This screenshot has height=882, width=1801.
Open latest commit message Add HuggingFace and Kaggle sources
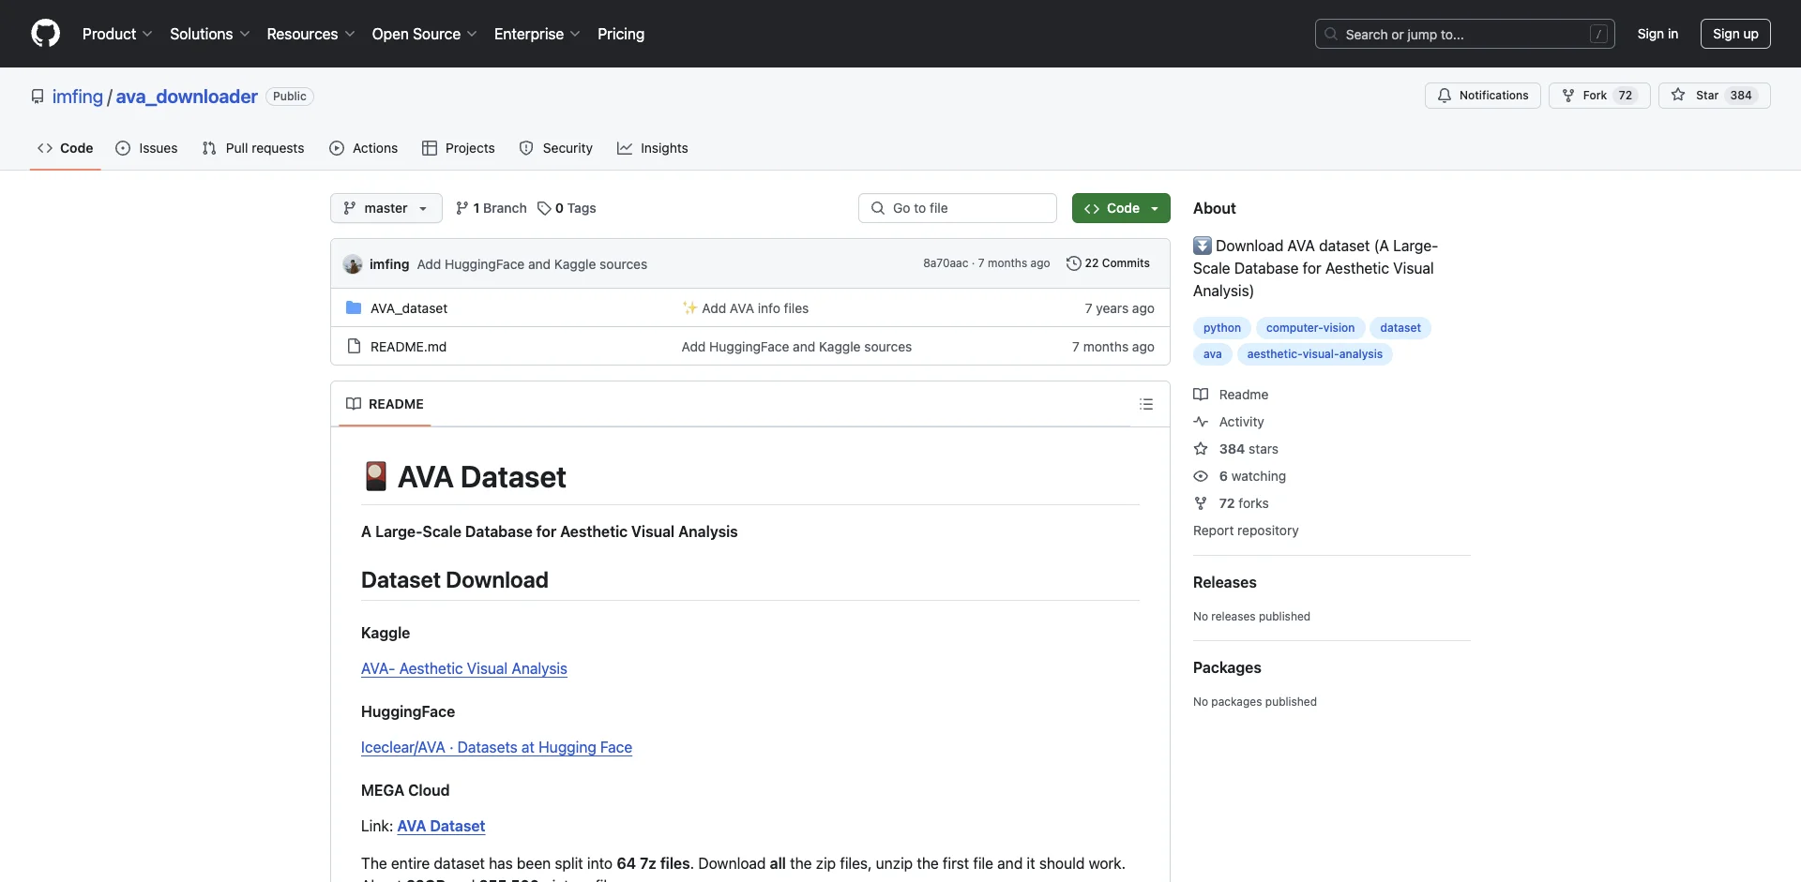click(532, 264)
